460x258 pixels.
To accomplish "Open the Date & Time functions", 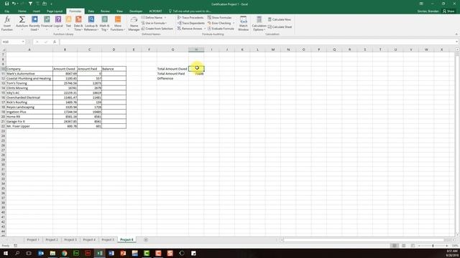I will tap(78, 24).
